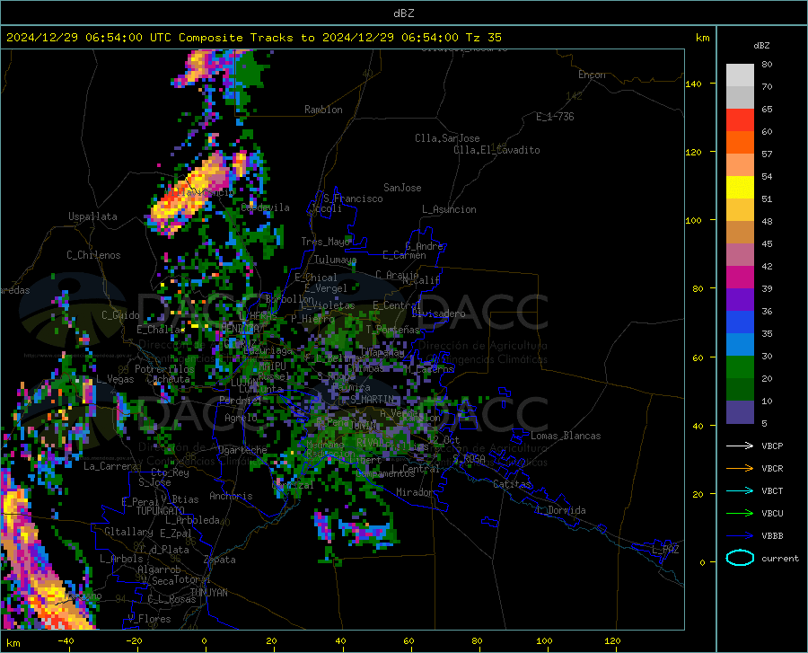Click the 'current' legend label

[x=780, y=558]
